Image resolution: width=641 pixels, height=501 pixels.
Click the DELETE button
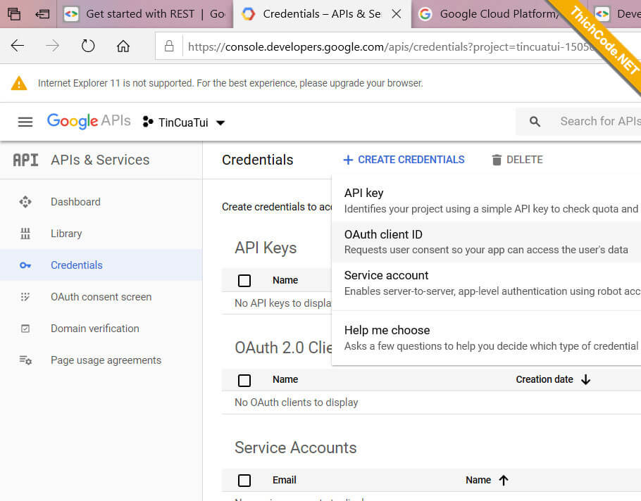pyautogui.click(x=517, y=160)
